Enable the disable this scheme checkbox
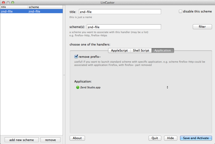This screenshot has width=215, height=144. click(x=180, y=11)
